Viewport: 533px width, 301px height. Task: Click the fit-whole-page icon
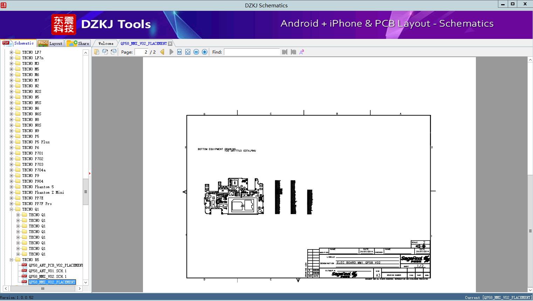188,52
